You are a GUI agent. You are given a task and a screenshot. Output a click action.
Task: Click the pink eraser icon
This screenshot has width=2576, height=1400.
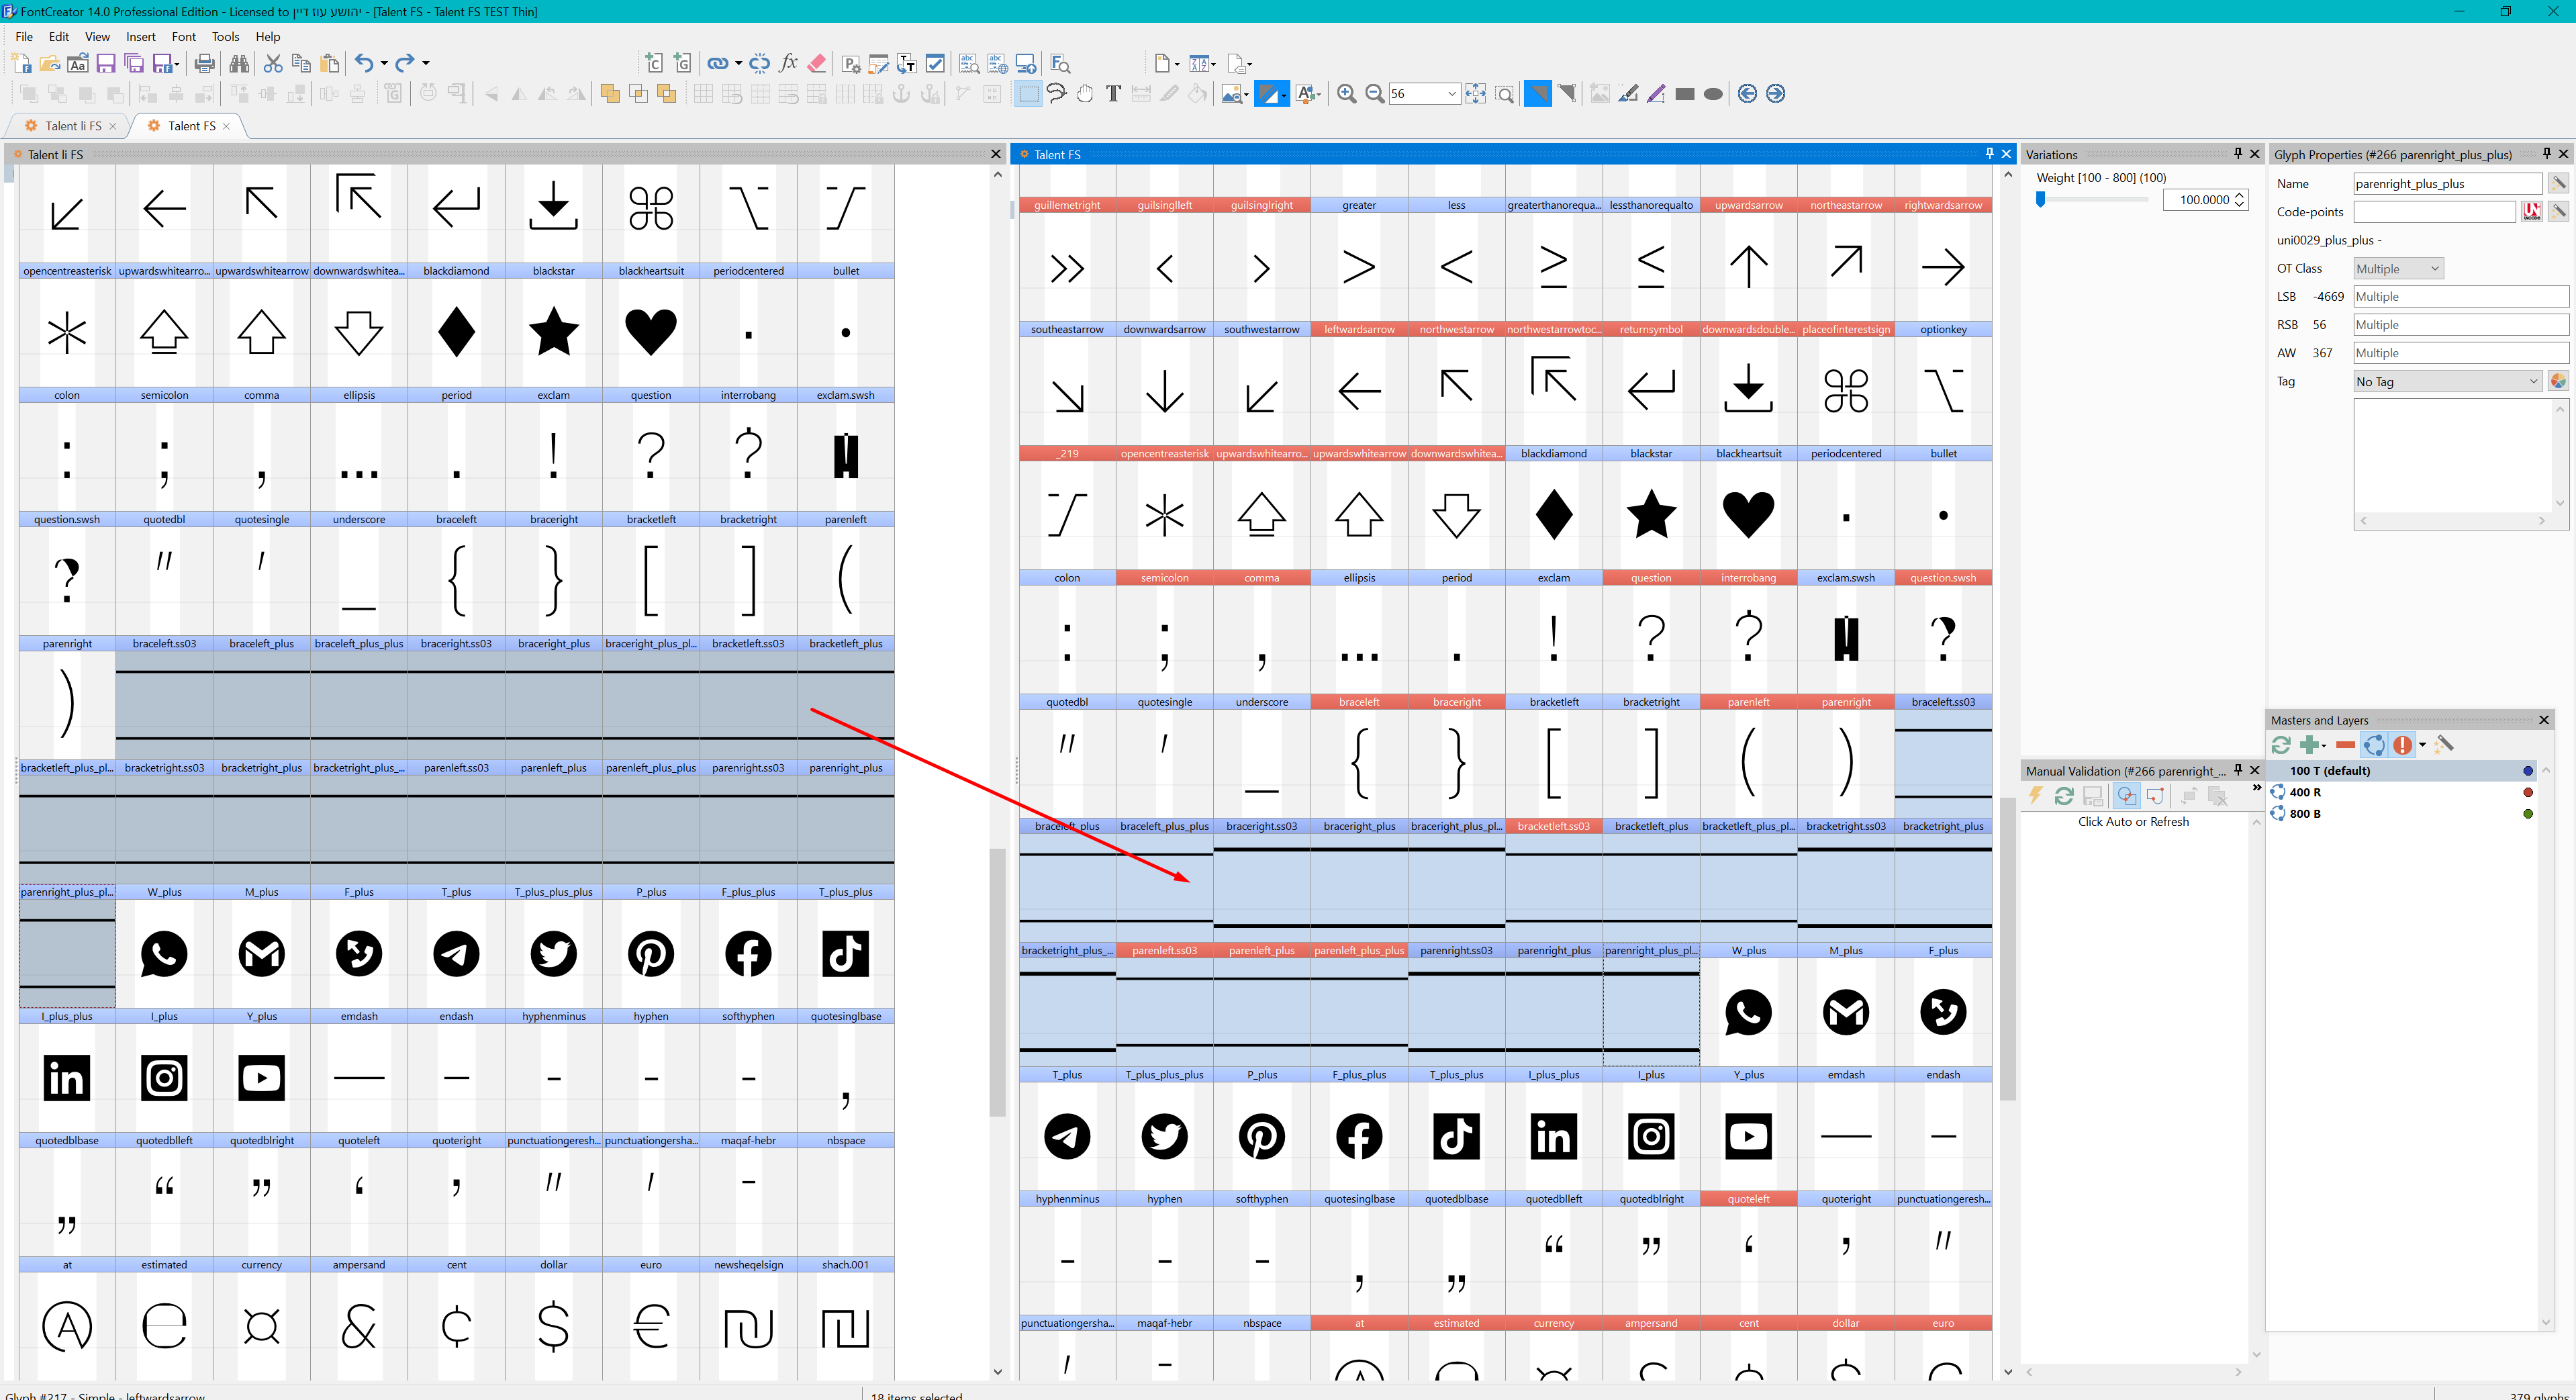click(x=817, y=64)
